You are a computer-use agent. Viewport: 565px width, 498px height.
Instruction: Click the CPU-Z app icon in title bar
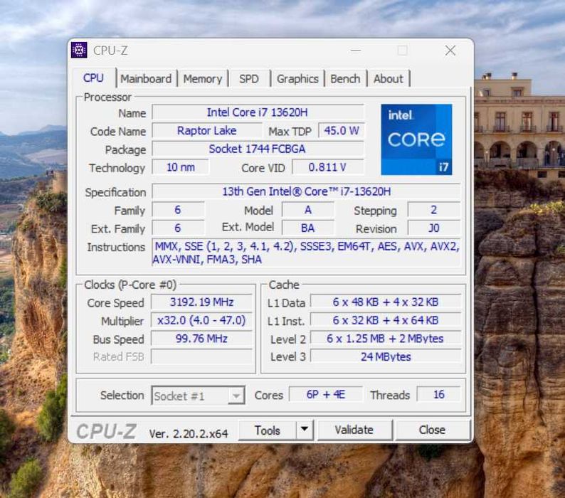pos(79,50)
